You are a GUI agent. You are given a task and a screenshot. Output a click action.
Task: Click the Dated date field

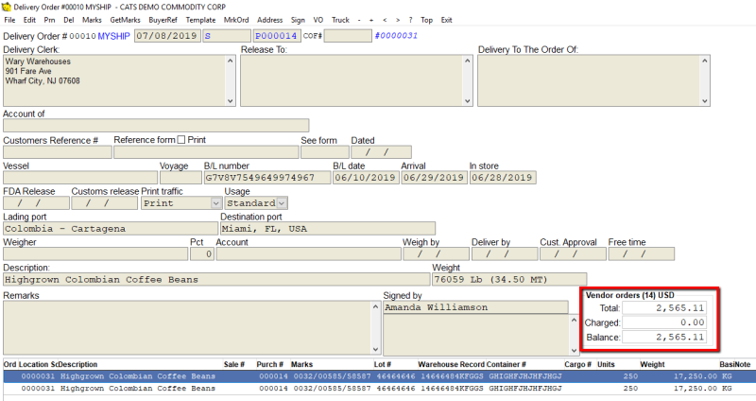(x=381, y=152)
